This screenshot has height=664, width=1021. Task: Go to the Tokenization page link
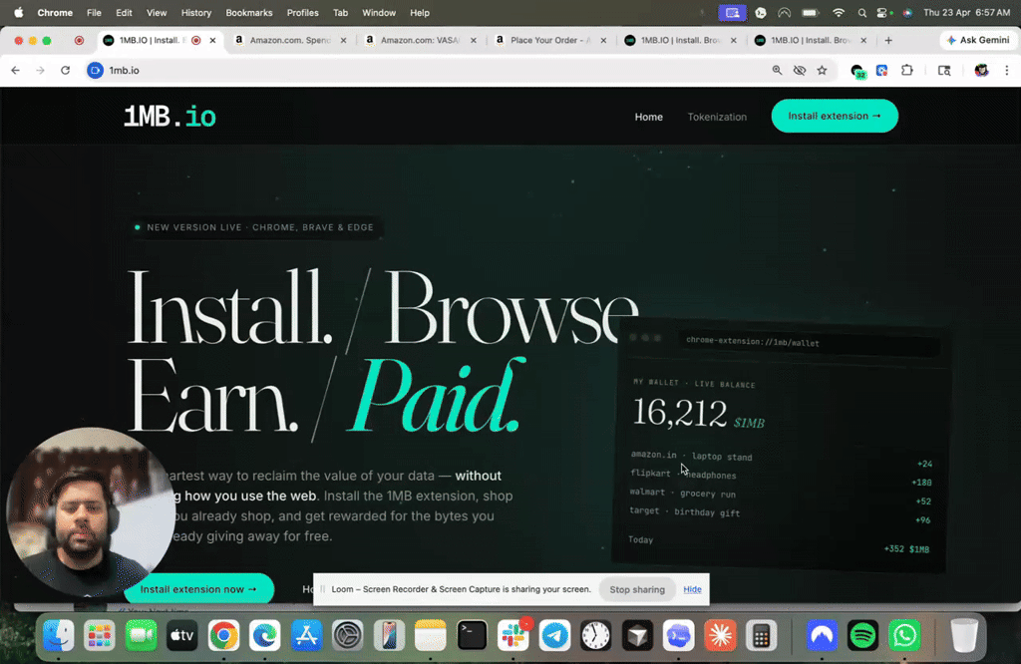[x=717, y=117]
